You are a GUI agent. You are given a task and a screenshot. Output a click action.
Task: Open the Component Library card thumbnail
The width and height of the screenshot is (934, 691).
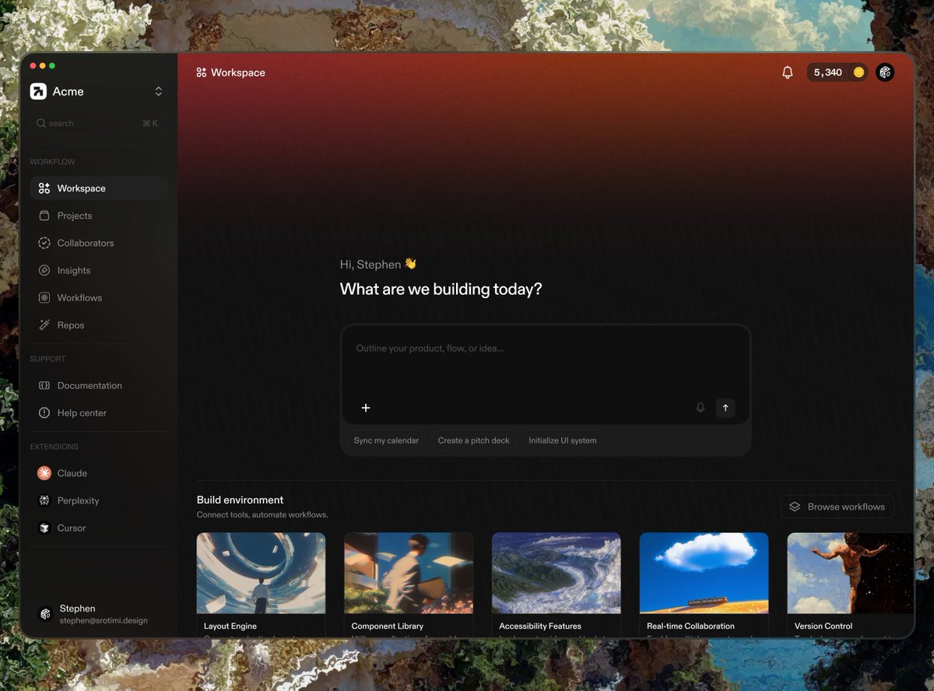tap(409, 573)
